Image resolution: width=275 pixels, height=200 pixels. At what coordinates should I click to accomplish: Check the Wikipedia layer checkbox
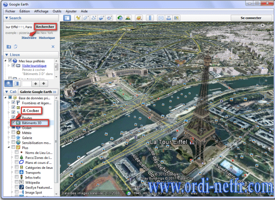pyautogui.click(x=16, y=181)
